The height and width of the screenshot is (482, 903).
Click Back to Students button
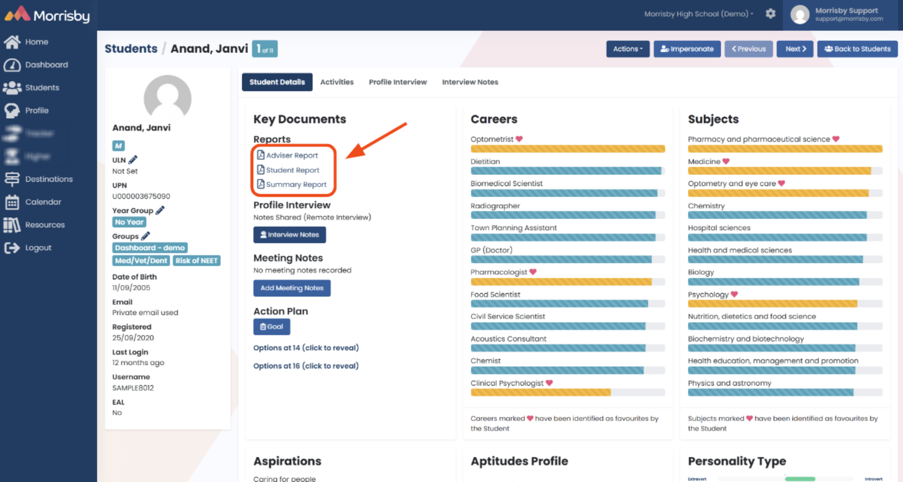click(x=857, y=49)
